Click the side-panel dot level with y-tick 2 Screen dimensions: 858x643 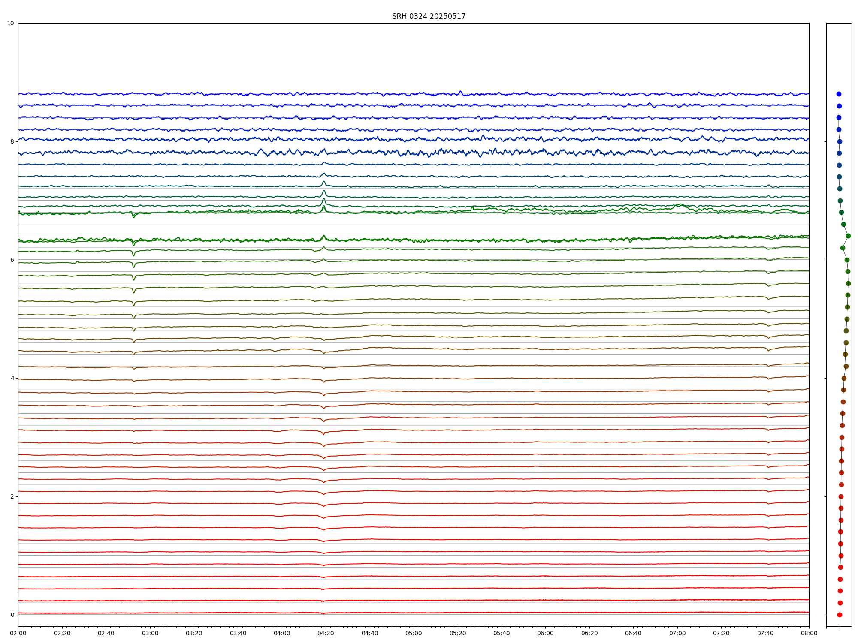pyautogui.click(x=841, y=496)
